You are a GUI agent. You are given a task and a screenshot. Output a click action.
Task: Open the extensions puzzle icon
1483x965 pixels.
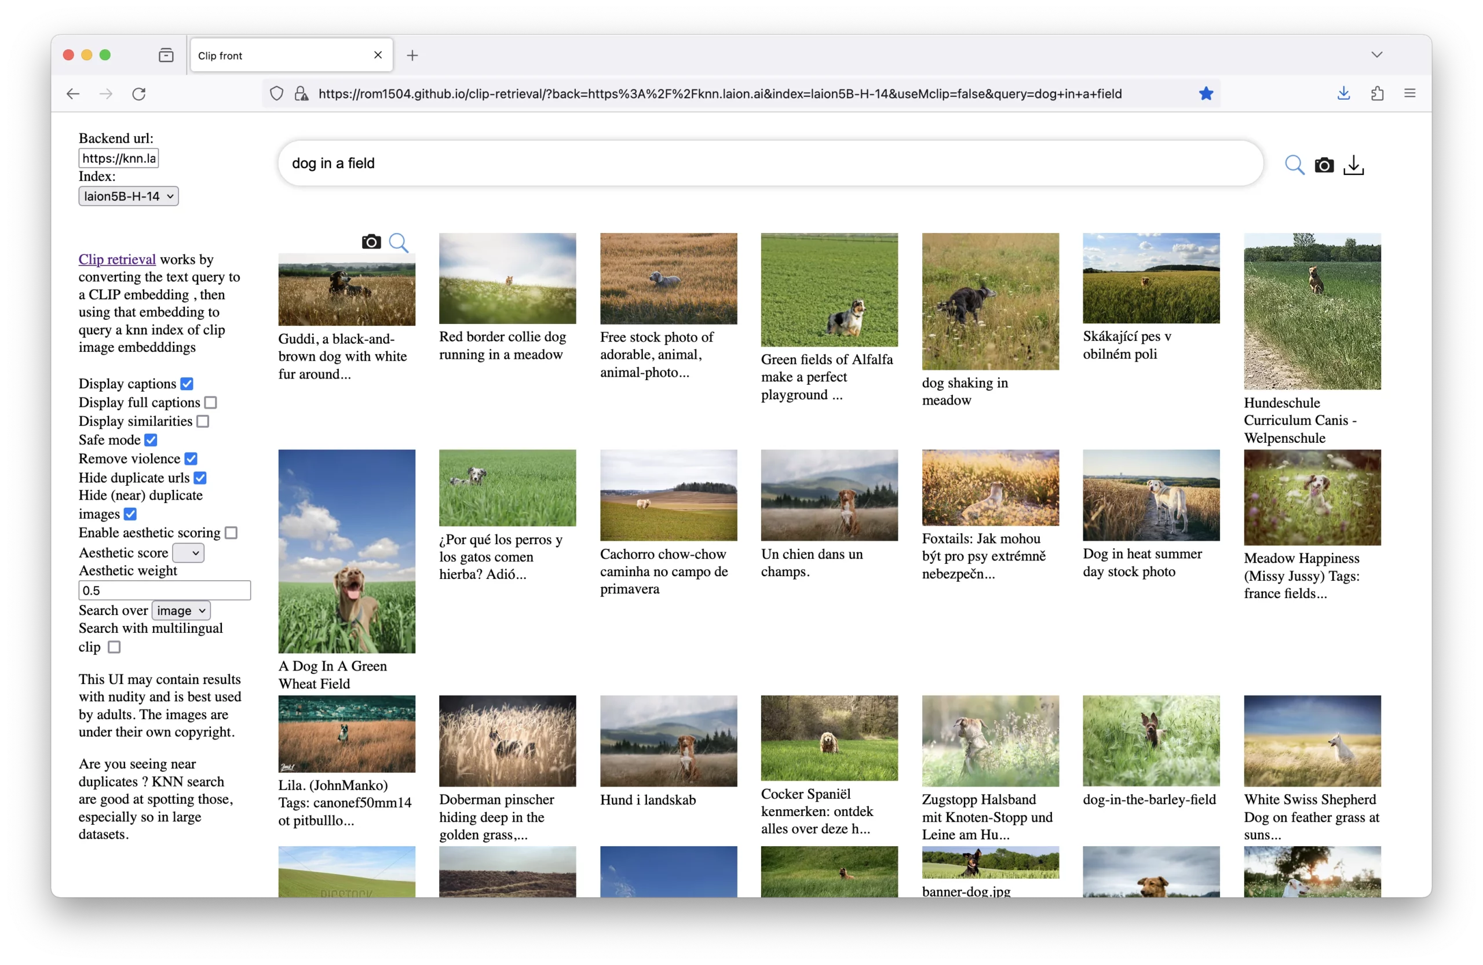tap(1377, 93)
